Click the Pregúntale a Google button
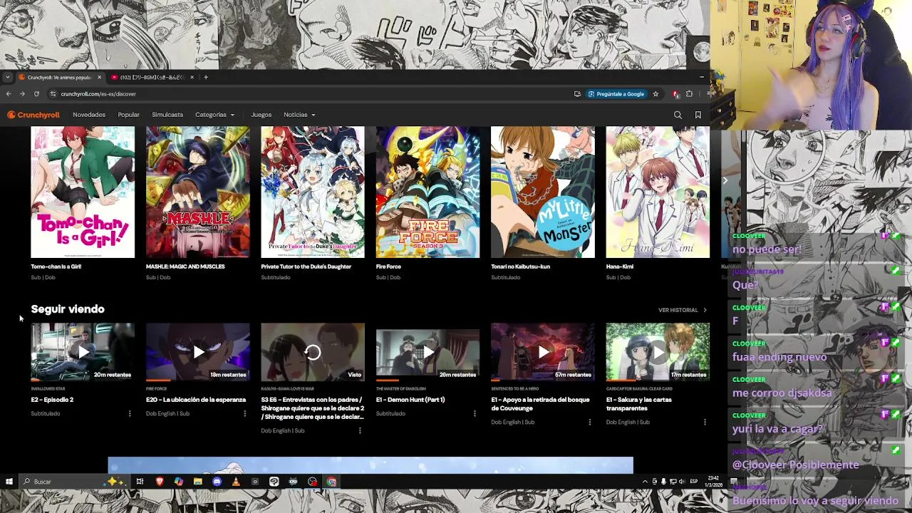 point(616,94)
